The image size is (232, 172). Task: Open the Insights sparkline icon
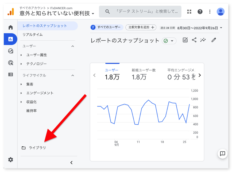coord(203,40)
